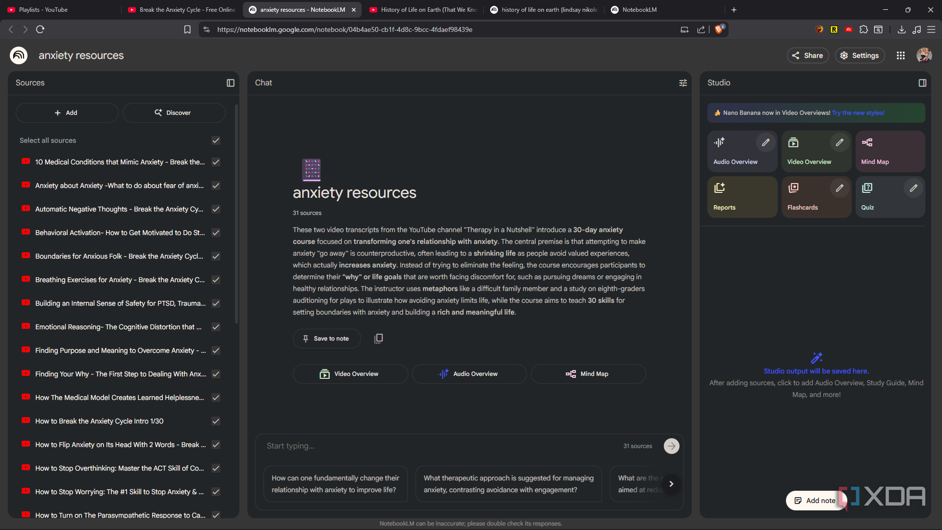The width and height of the screenshot is (942, 530).
Task: Open browser main menu hamburger
Action: [x=931, y=29]
